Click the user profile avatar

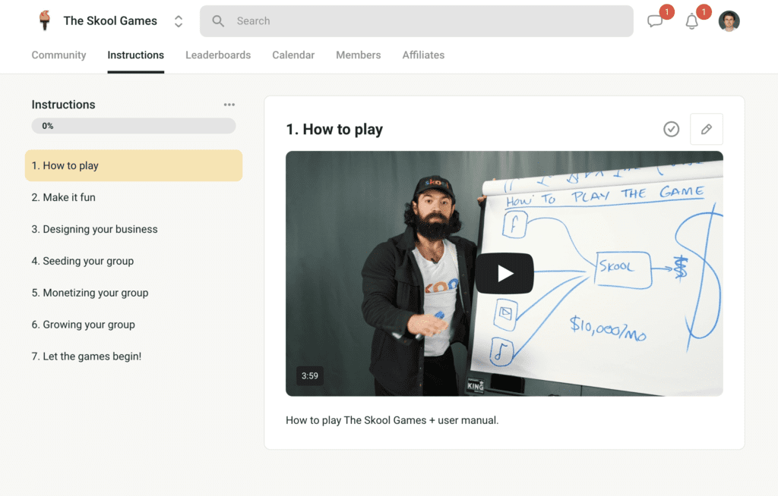[729, 21]
